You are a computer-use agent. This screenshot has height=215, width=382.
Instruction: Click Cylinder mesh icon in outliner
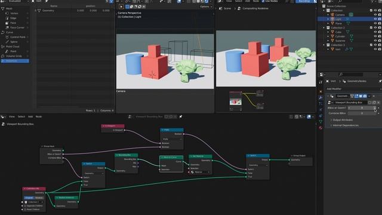[x=332, y=36]
